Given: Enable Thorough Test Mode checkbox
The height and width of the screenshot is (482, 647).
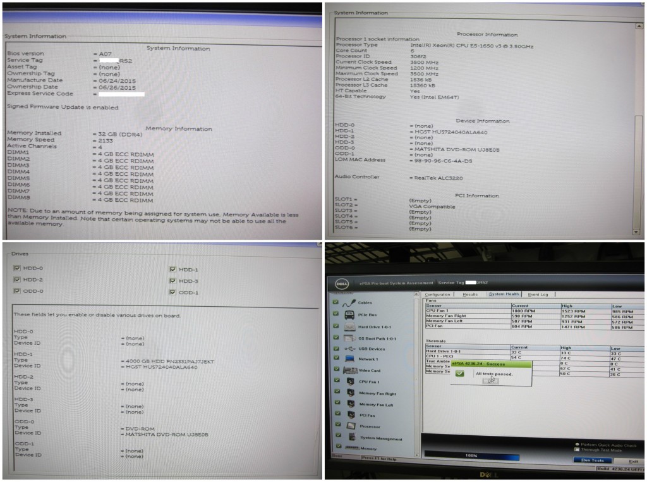Looking at the screenshot, I should [577, 450].
